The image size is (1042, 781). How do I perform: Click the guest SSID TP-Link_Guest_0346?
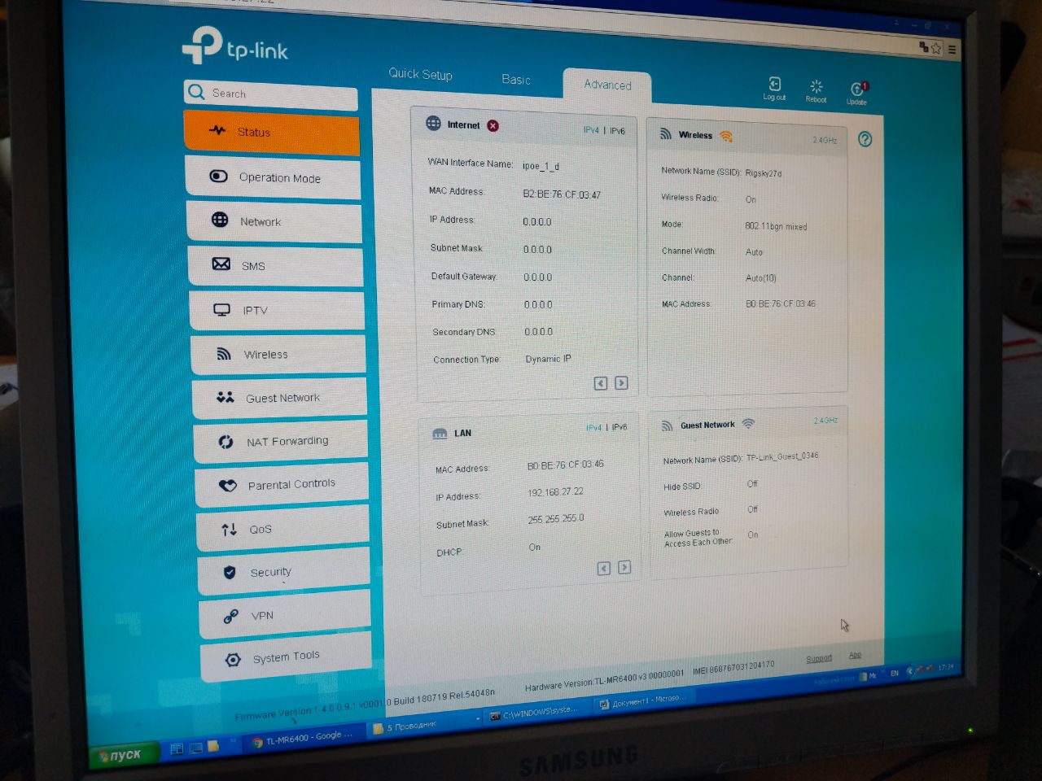coord(782,456)
